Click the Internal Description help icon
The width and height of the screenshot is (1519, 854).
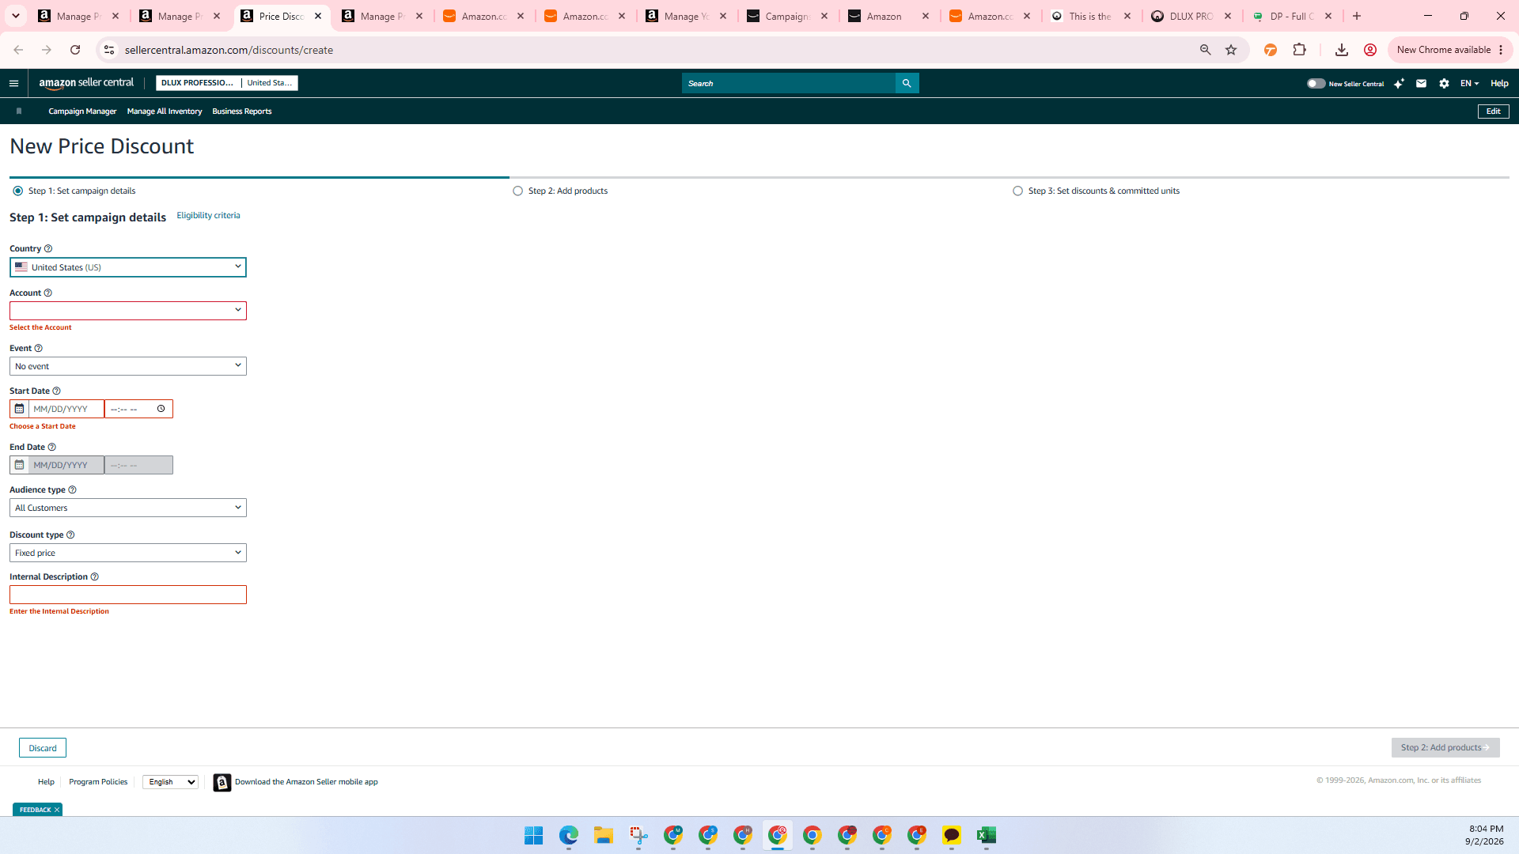tap(95, 576)
